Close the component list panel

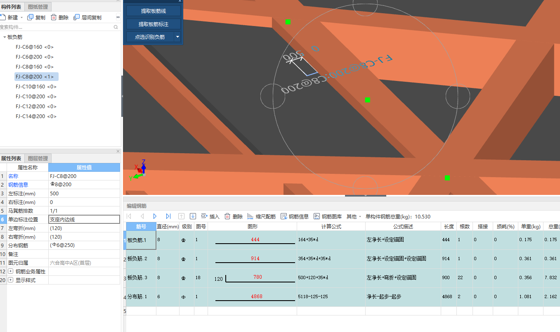pyautogui.click(x=118, y=1)
